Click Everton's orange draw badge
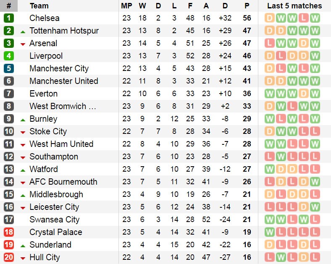The image size is (331, 264). [304, 94]
